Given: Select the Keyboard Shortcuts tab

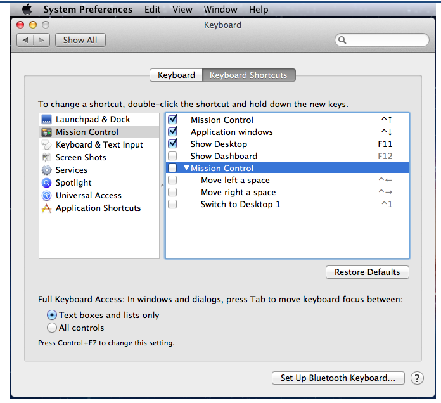Looking at the screenshot, I should (x=248, y=75).
